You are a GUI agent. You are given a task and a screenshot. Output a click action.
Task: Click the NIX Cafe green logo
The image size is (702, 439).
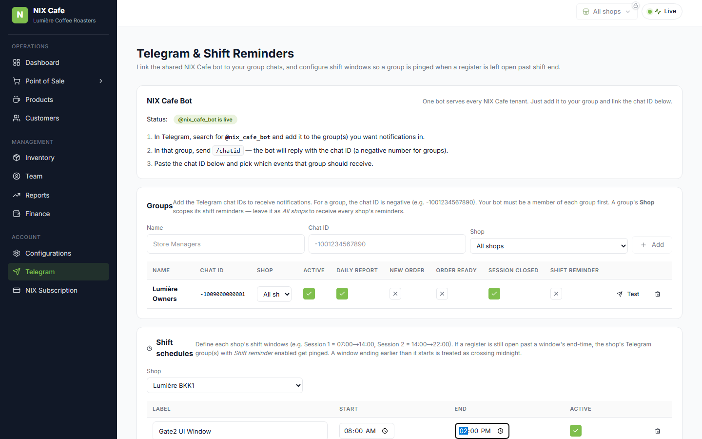(x=20, y=15)
